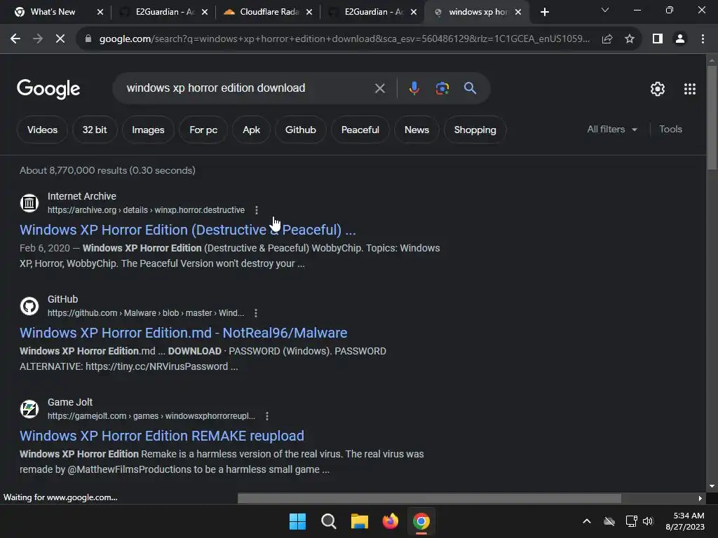Launch Firefox from the taskbar
718x538 pixels.
click(x=390, y=521)
